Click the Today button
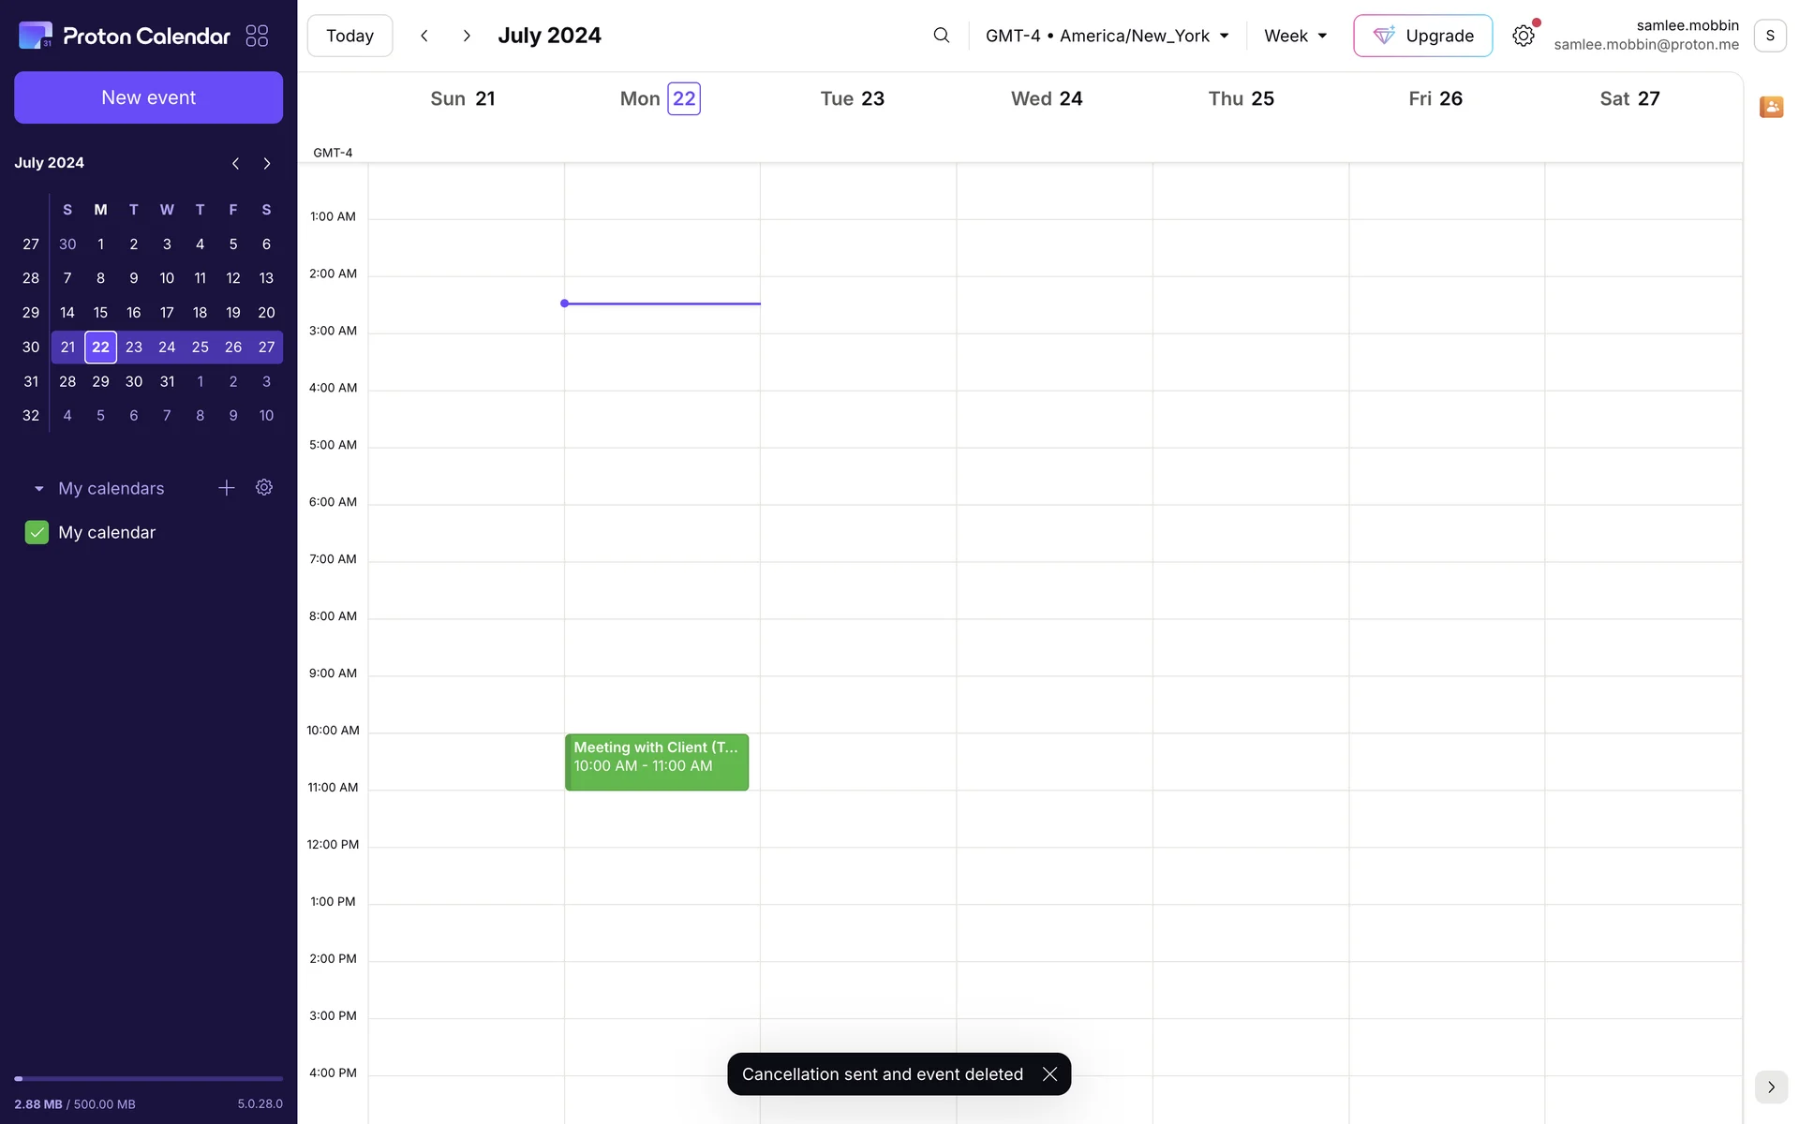 click(349, 36)
